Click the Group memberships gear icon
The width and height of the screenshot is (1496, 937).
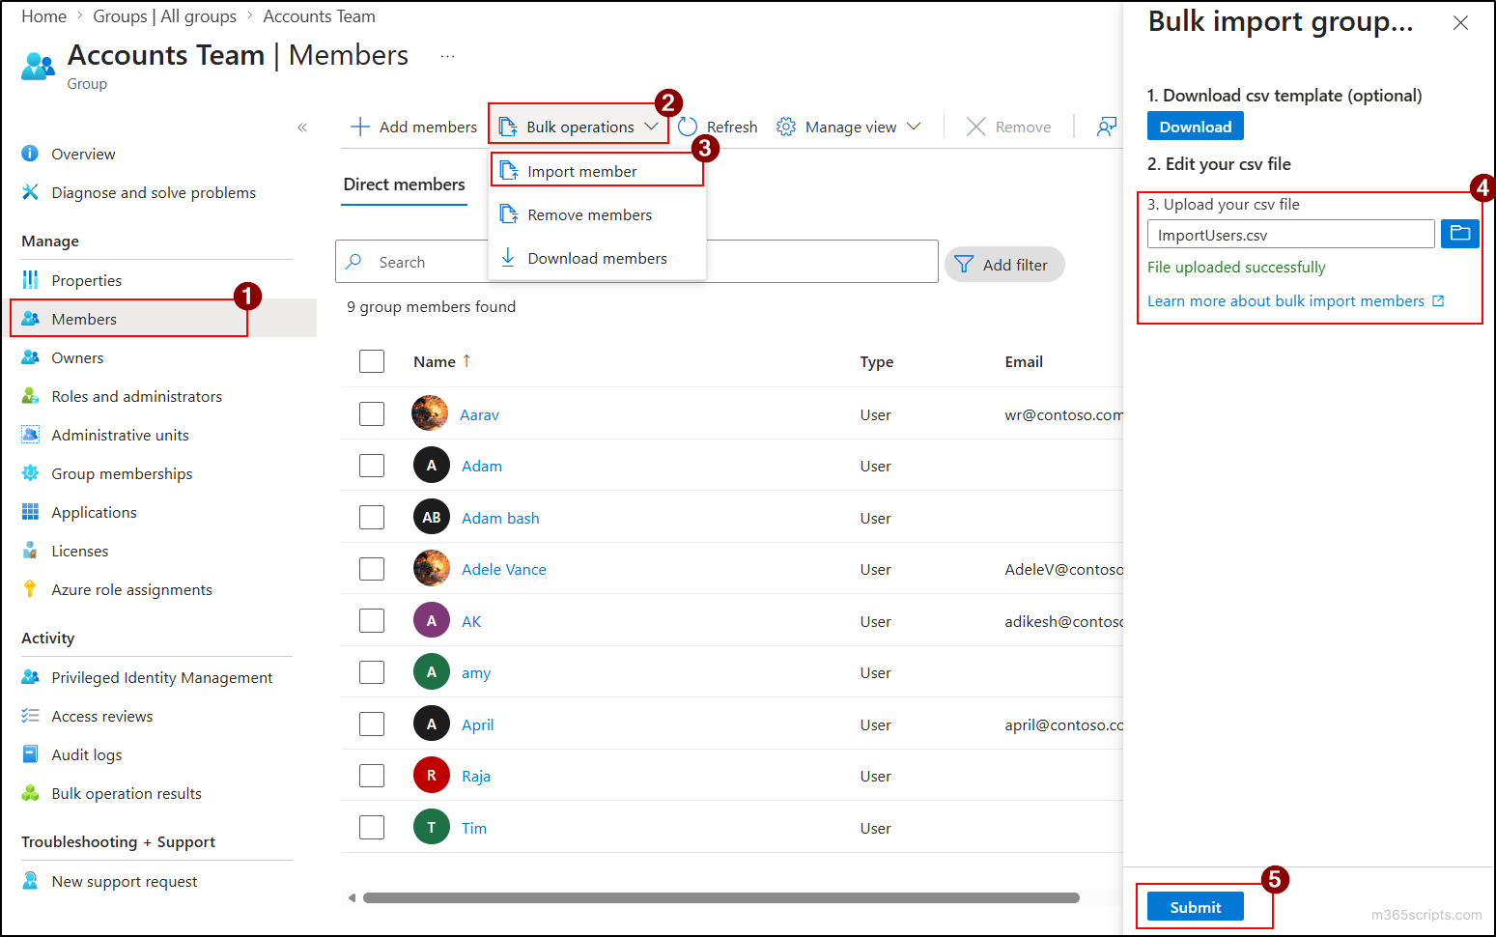[x=30, y=473]
